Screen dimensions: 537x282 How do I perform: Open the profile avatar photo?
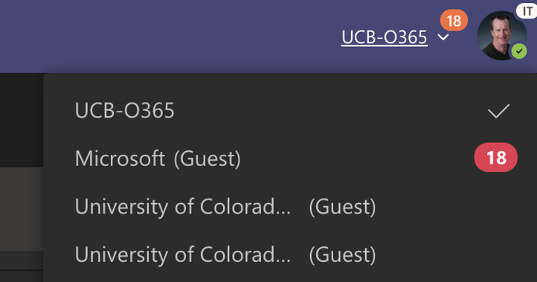click(501, 36)
